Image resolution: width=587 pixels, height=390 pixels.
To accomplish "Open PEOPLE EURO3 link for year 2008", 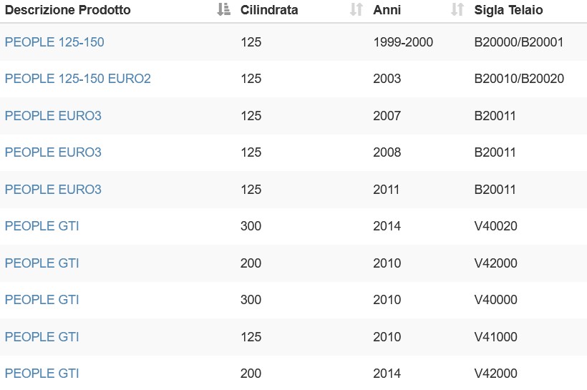I will [x=53, y=152].
